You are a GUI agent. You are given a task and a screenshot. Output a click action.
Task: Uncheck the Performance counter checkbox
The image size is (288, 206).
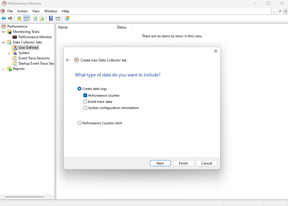pyautogui.click(x=85, y=96)
